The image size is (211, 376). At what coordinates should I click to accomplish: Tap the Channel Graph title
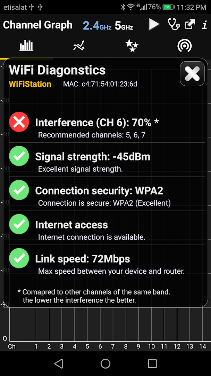coord(37,25)
